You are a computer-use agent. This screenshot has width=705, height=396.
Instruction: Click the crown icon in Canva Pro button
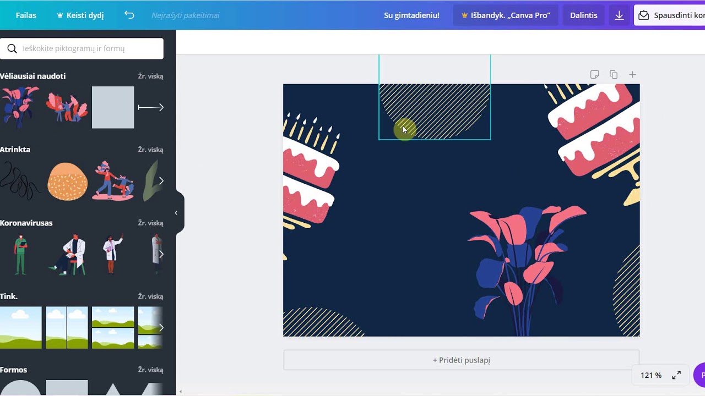[465, 15]
